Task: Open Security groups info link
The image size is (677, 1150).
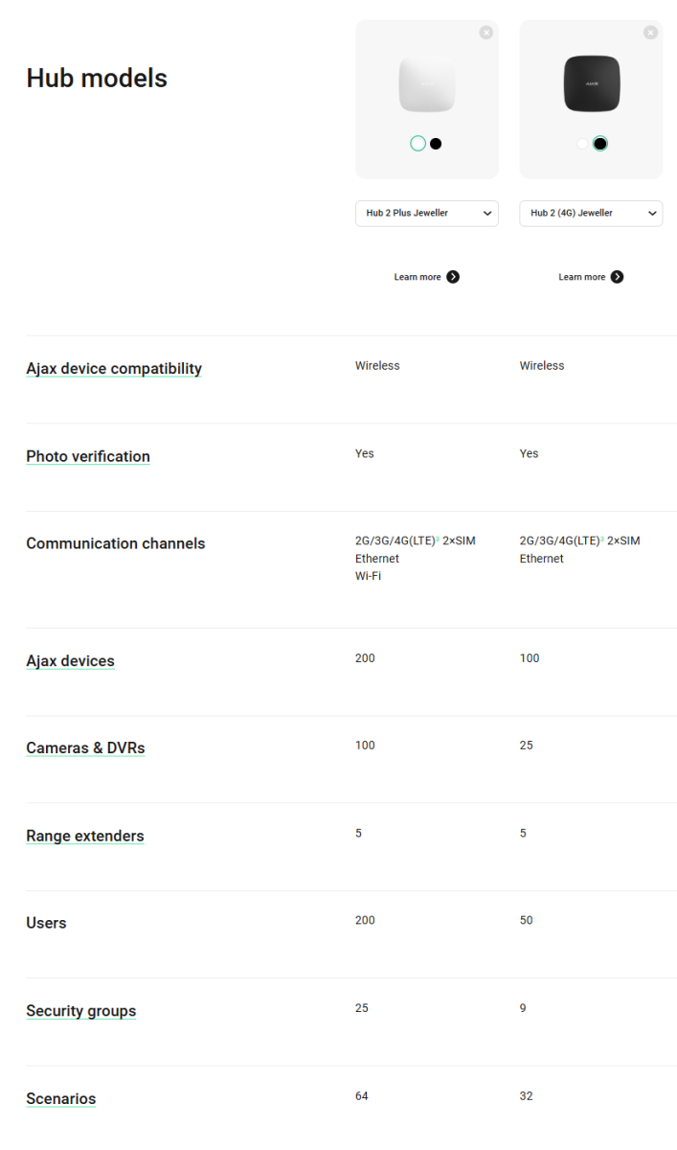Action: [x=81, y=1011]
